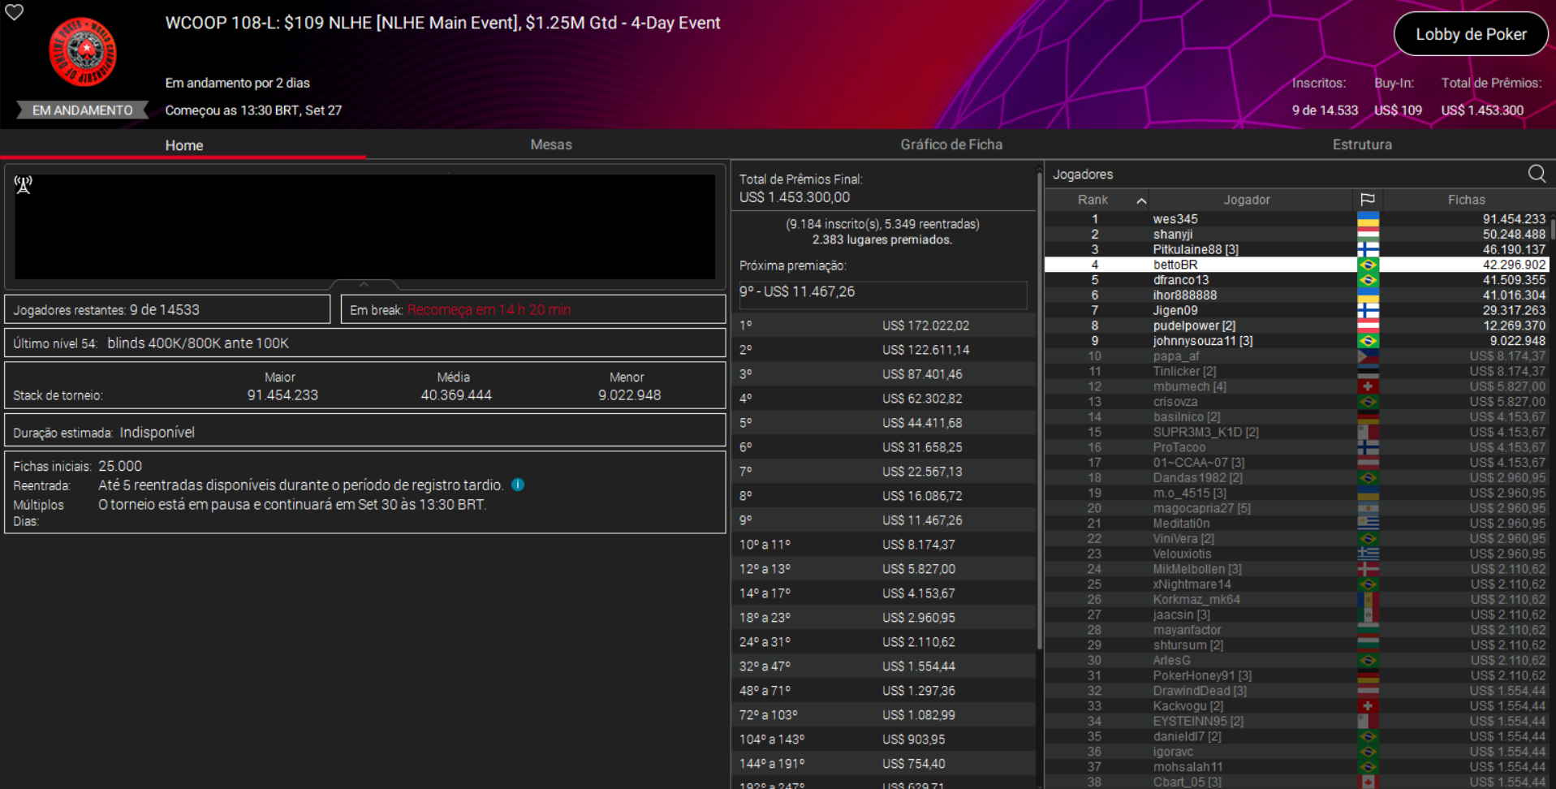Click the Lobby de Poker button
1556x789 pixels.
tap(1471, 34)
